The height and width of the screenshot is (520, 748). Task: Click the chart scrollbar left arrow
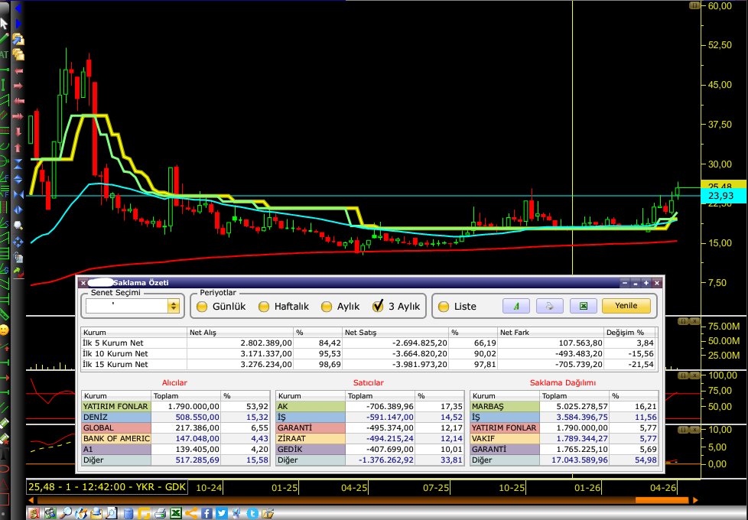[x=31, y=500]
